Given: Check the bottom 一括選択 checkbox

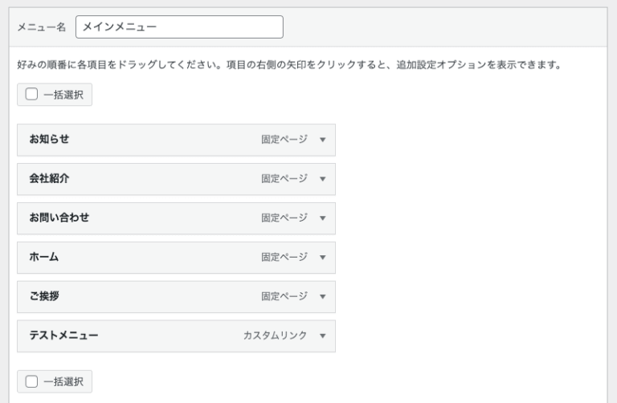Looking at the screenshot, I should pos(32,381).
